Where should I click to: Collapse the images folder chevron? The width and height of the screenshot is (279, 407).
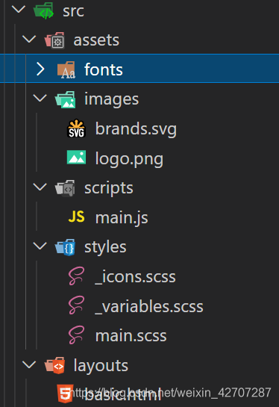point(40,98)
